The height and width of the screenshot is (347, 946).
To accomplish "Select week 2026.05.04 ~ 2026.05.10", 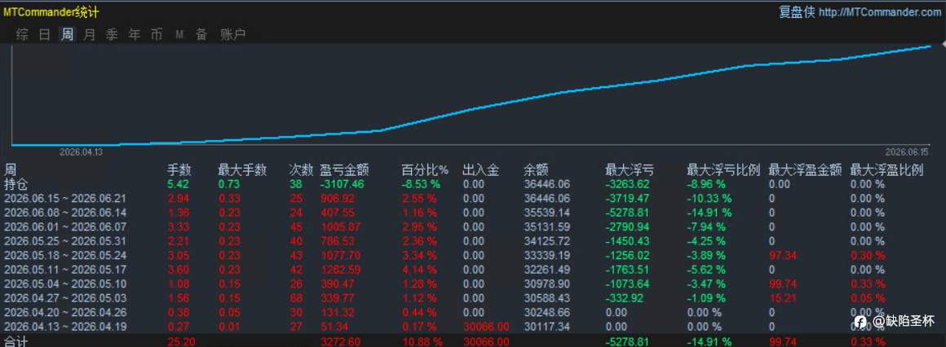I will 64,284.
